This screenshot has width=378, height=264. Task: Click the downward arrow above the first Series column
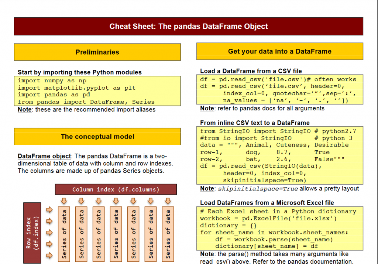pyautogui.click(x=64, y=201)
